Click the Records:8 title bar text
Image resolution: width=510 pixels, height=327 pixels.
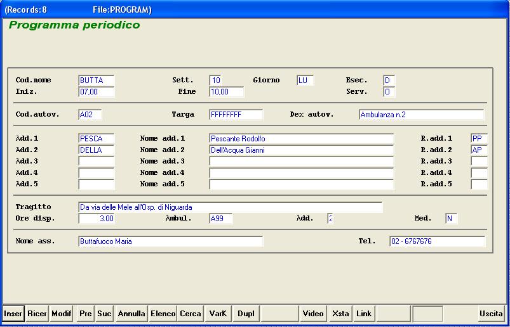click(25, 10)
